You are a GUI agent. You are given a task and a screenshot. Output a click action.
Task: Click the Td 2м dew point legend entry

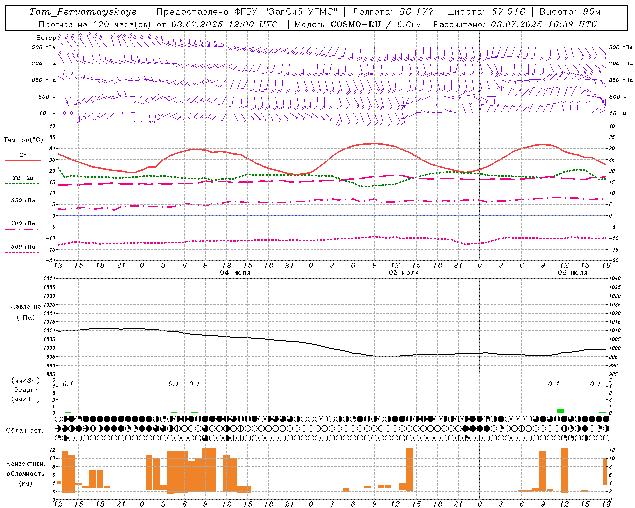coord(23,178)
